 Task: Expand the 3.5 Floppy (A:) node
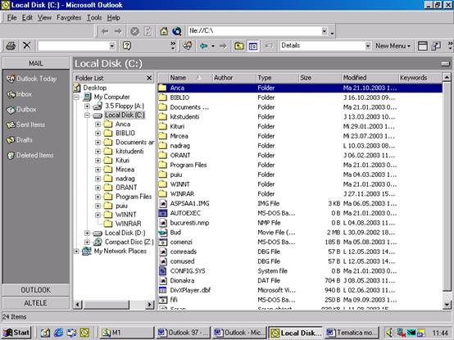pyautogui.click(x=87, y=107)
